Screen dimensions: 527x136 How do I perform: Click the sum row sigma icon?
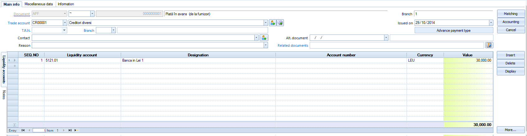coord(14,125)
